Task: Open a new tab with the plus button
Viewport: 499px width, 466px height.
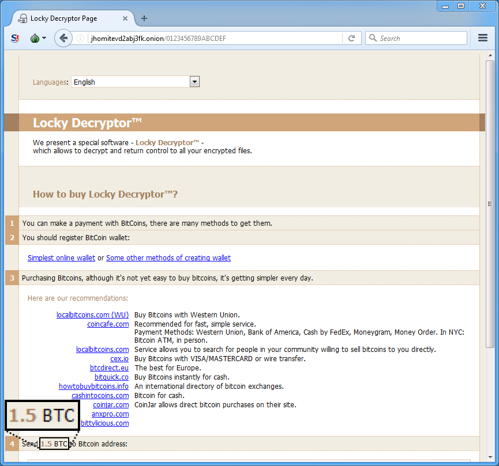Action: click(144, 18)
